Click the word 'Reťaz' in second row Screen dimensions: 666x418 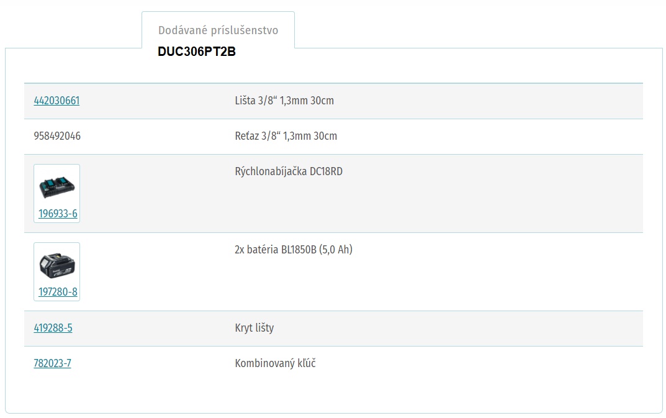[x=246, y=136]
